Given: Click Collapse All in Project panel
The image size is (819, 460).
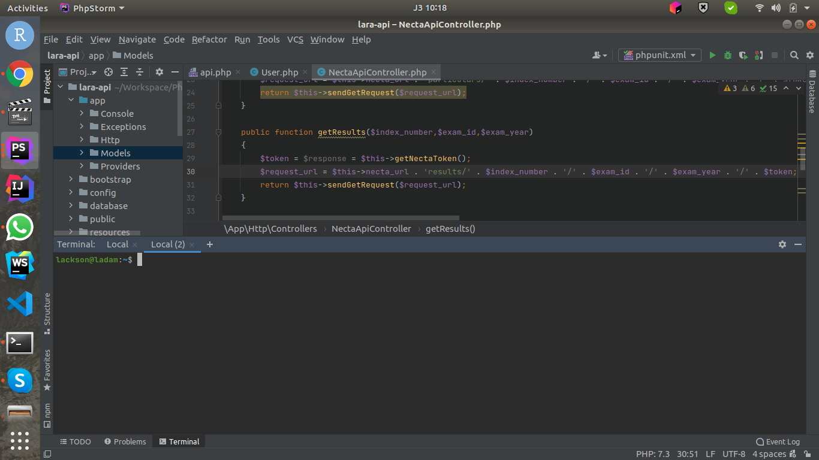Looking at the screenshot, I should pyautogui.click(x=140, y=72).
